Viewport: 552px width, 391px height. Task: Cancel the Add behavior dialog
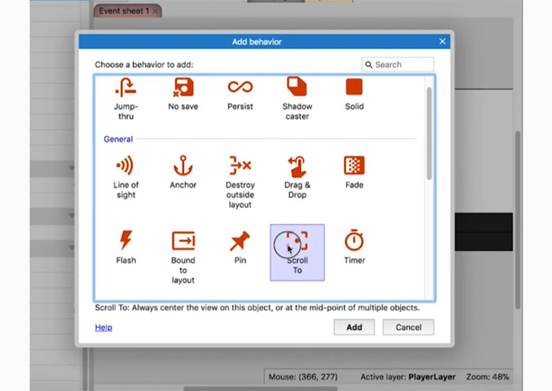[x=408, y=327]
